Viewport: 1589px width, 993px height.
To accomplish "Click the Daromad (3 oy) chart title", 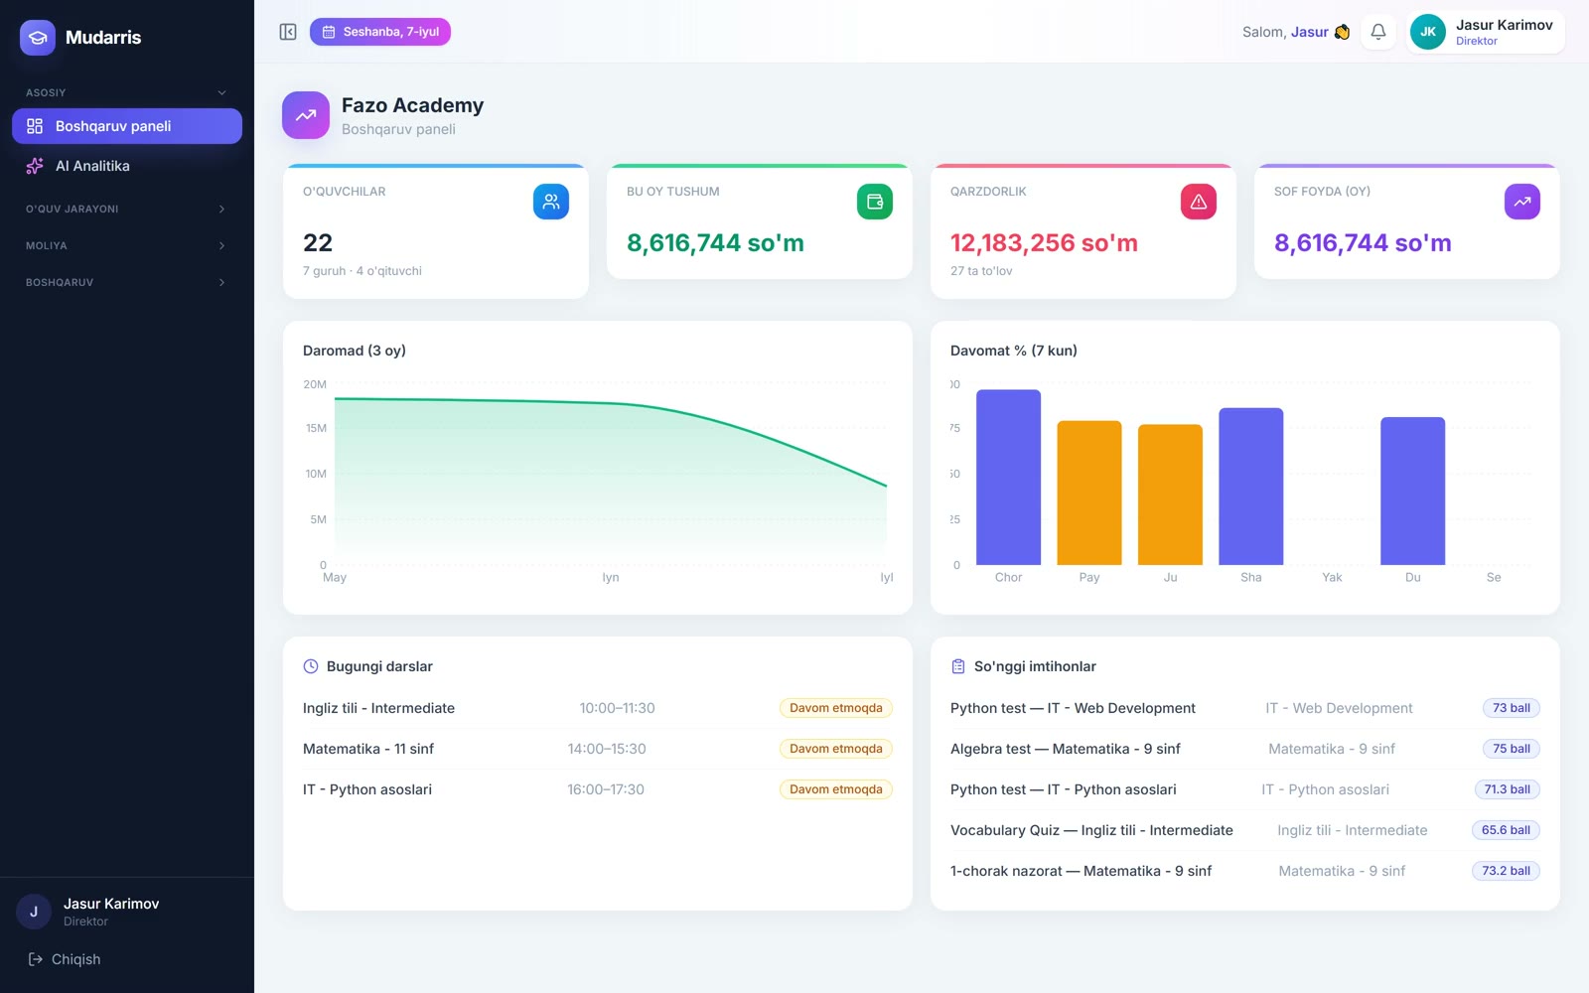I will pyautogui.click(x=355, y=351).
